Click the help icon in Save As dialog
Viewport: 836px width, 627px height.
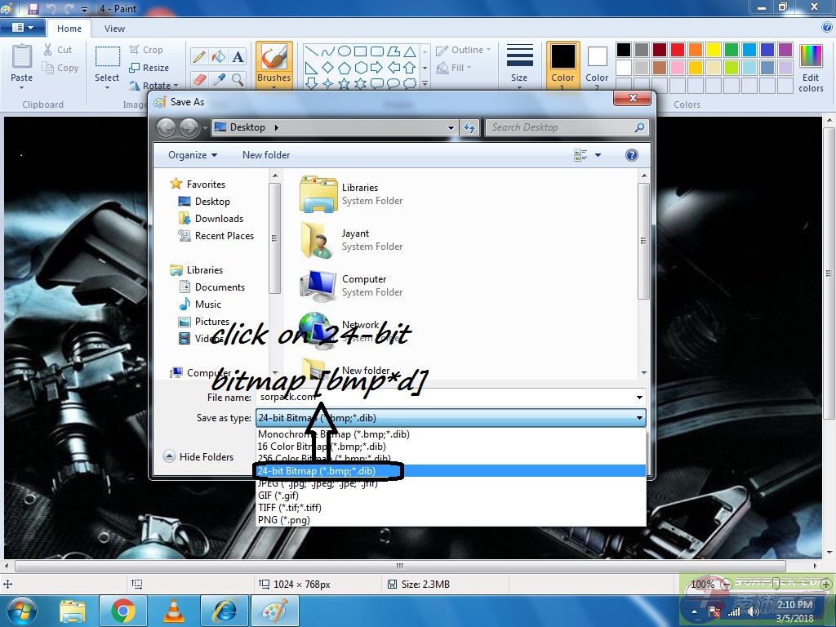(631, 155)
